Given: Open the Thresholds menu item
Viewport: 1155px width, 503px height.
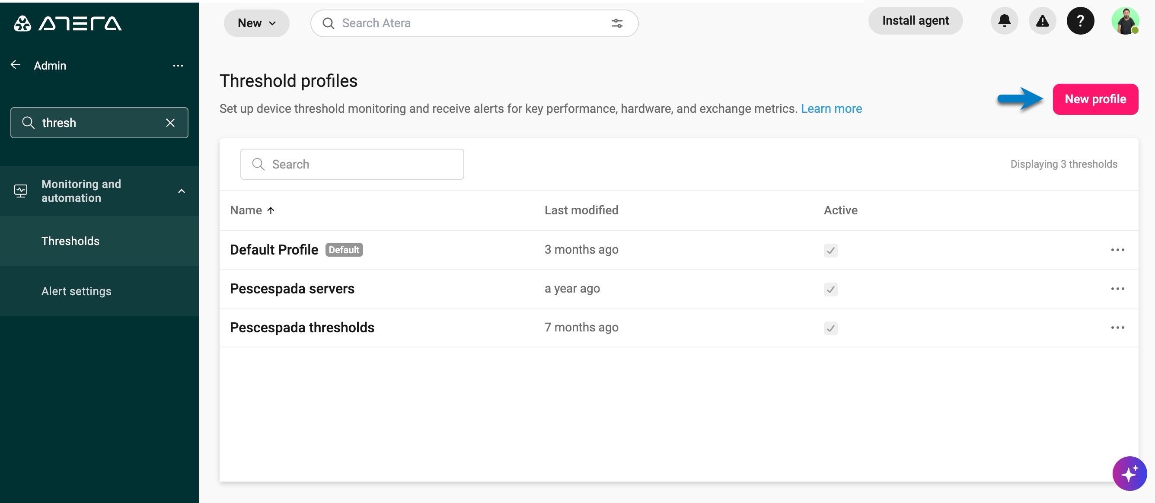Looking at the screenshot, I should (99, 241).
